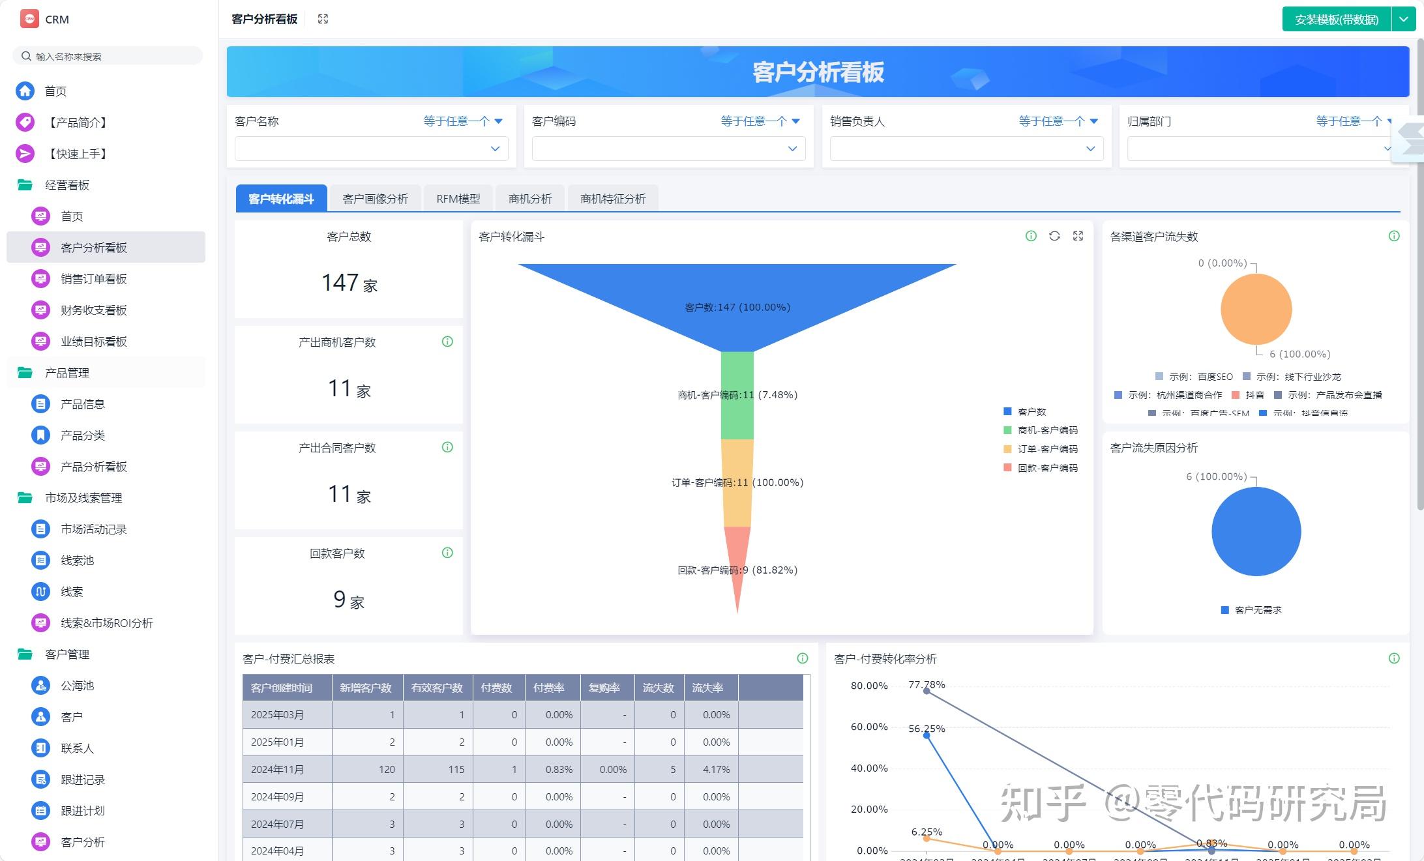1424x861 pixels.
Task: Expand the arrow beside 安装模板(带数据)
Action: coord(1404,19)
